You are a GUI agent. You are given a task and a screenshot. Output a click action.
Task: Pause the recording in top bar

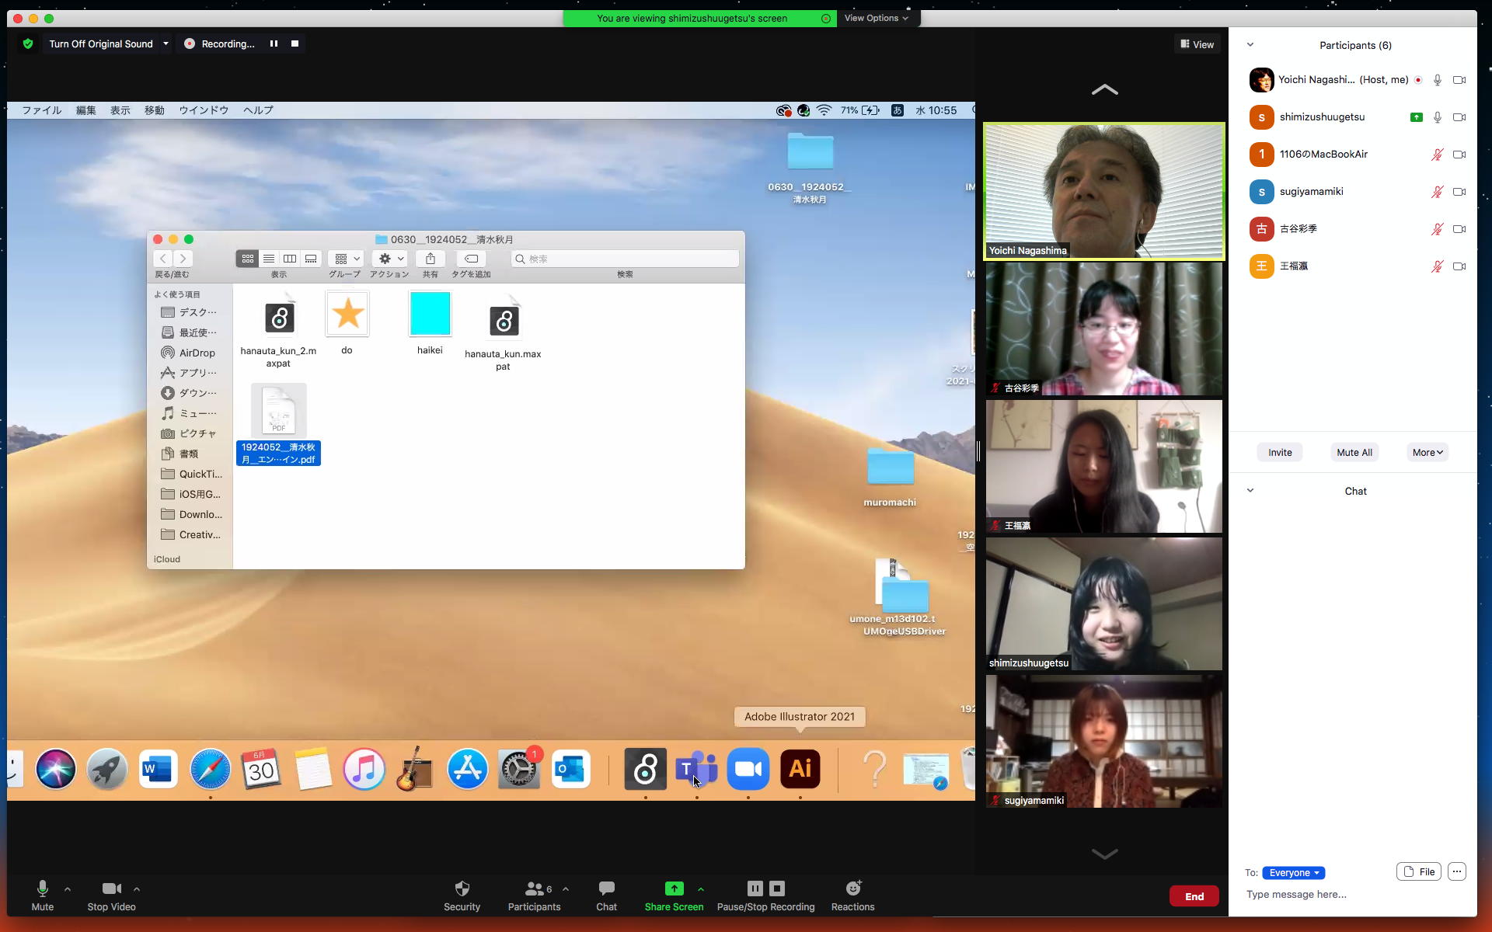(x=274, y=44)
